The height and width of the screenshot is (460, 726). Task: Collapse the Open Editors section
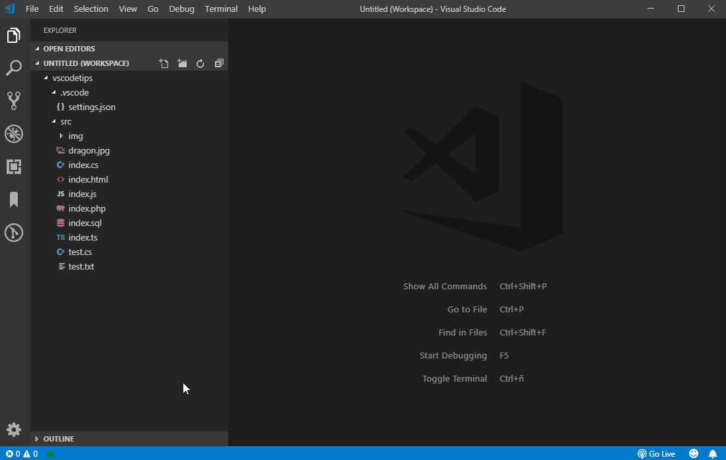(129, 49)
